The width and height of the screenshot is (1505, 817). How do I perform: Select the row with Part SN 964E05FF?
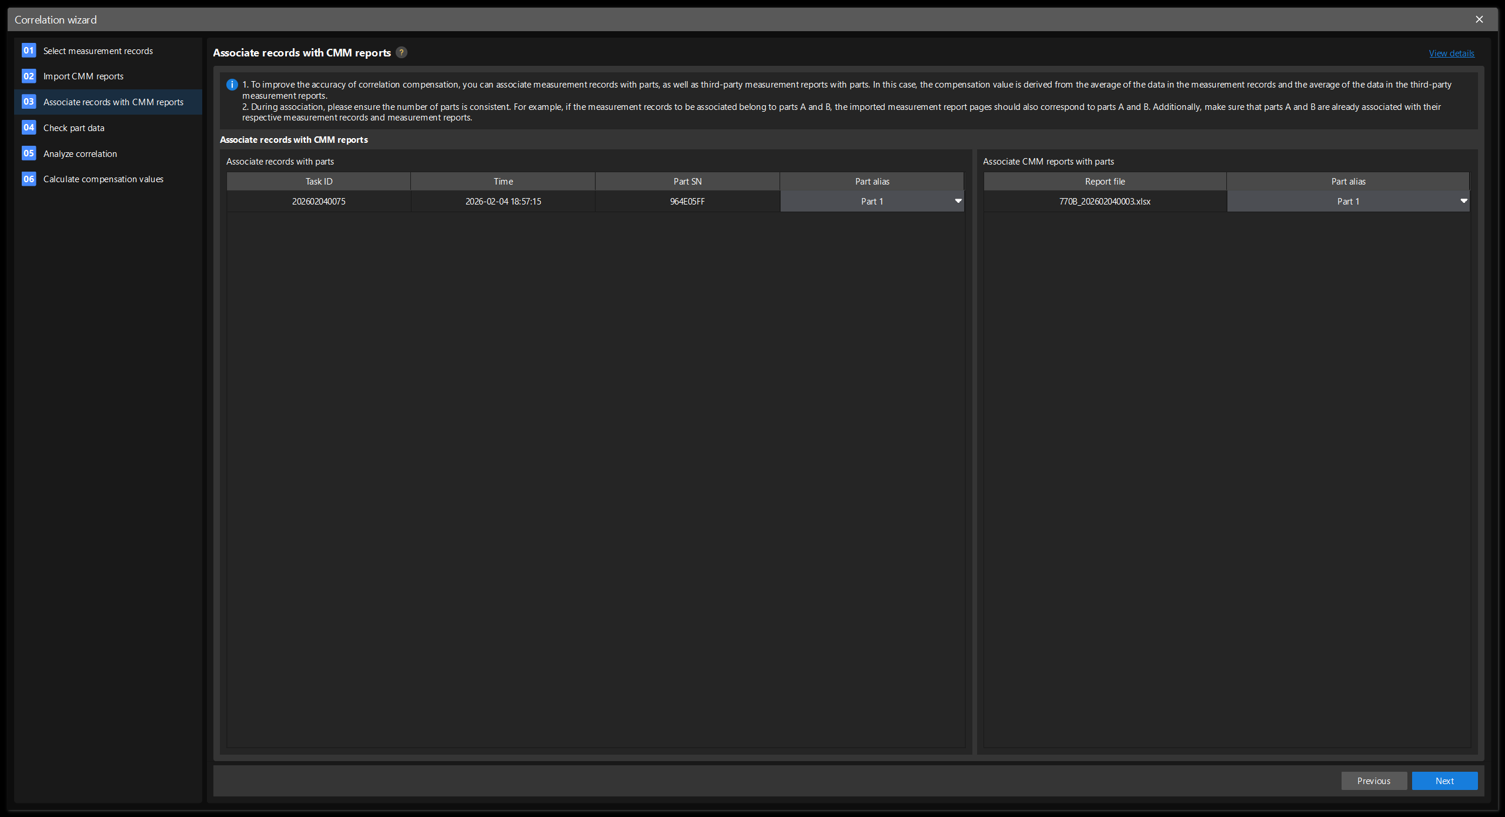tap(687, 201)
